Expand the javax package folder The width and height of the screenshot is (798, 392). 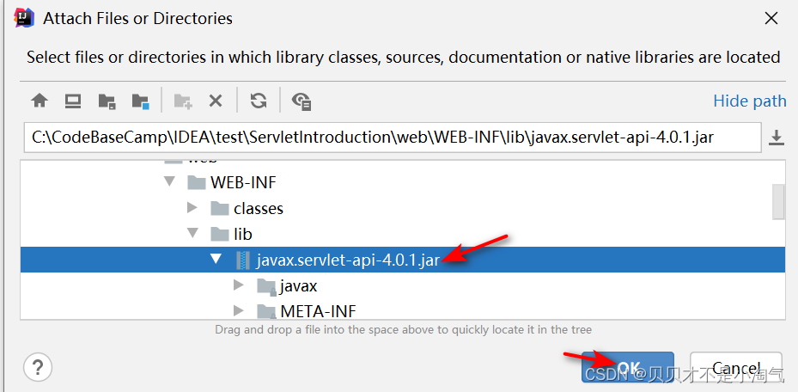(x=239, y=285)
